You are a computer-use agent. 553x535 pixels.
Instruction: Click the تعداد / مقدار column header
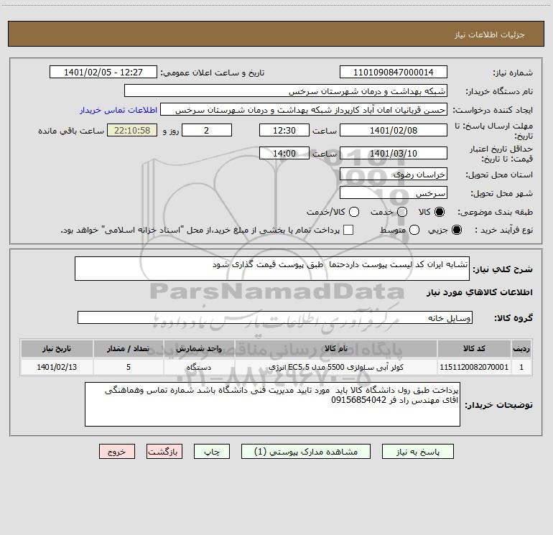click(x=129, y=348)
